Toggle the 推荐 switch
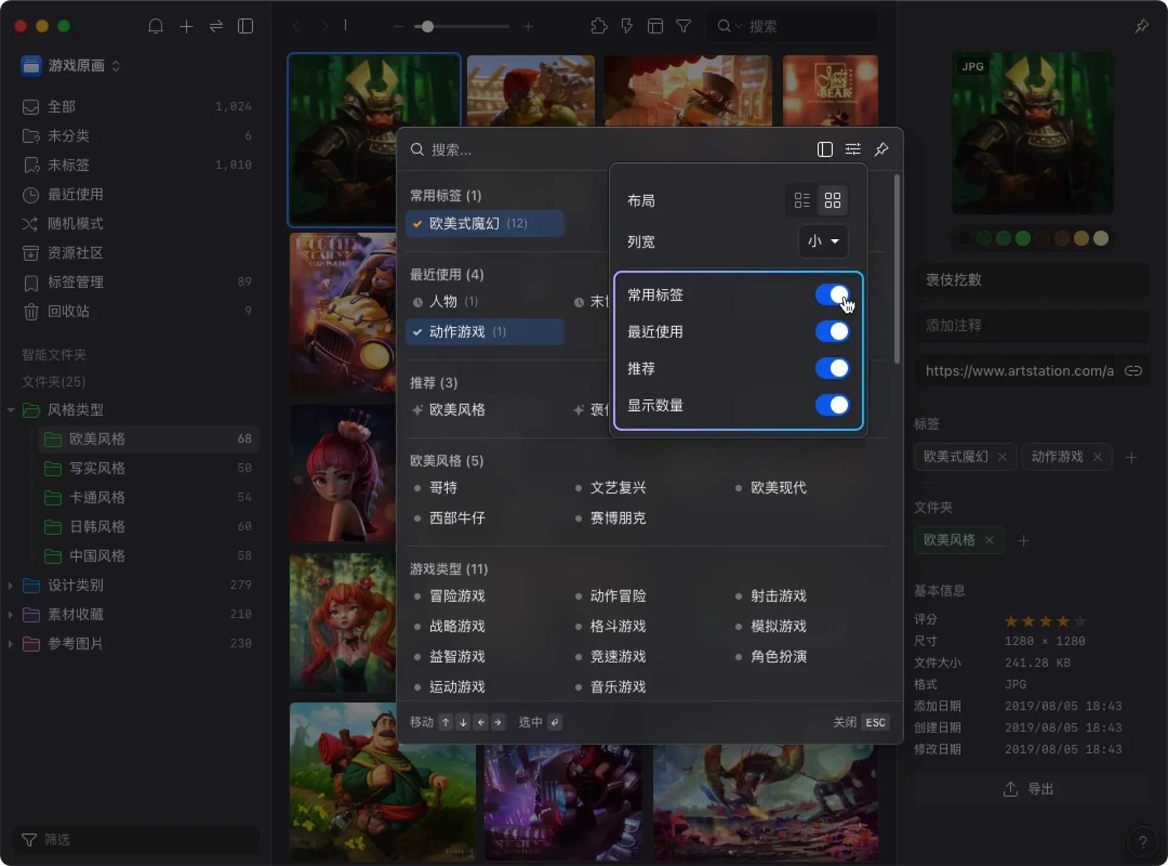1168x866 pixels. [x=832, y=368]
